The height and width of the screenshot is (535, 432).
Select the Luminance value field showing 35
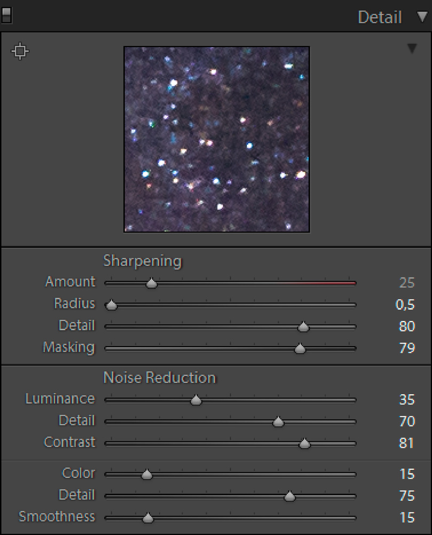pyautogui.click(x=407, y=399)
